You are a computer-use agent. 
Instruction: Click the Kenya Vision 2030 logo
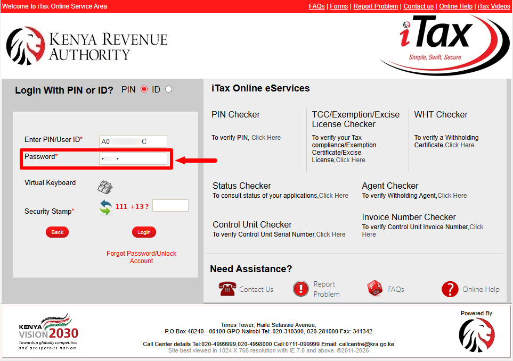[x=48, y=332]
